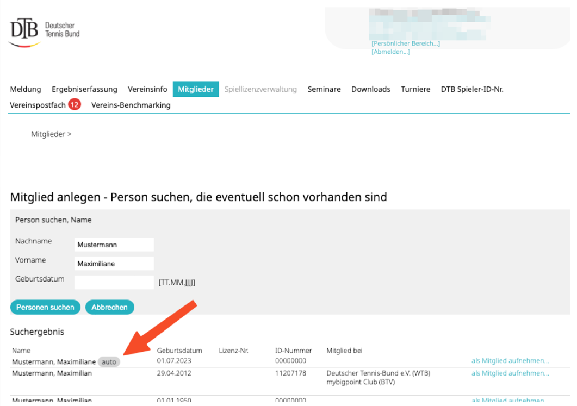Image resolution: width=577 pixels, height=406 pixels.
Task: Open the Downloads tab
Action: [371, 89]
